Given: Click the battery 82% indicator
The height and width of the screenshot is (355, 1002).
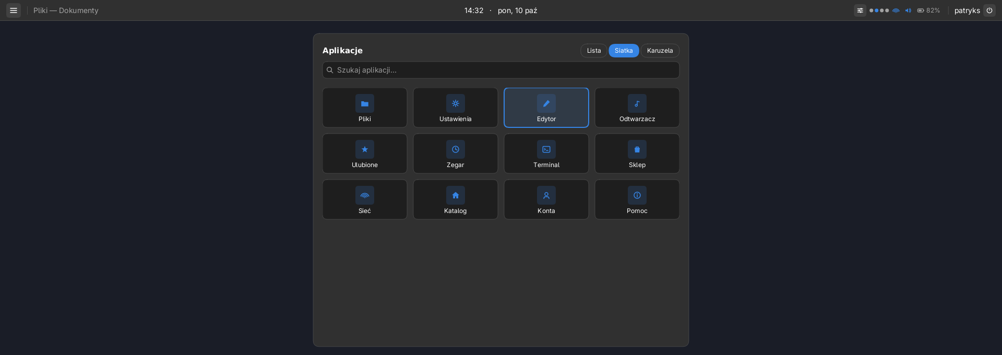Looking at the screenshot, I should click(928, 10).
